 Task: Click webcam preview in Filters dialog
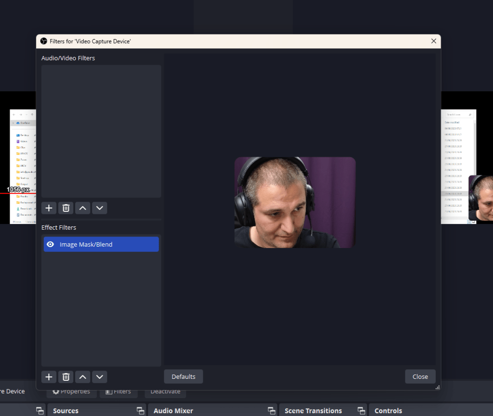[x=295, y=203]
